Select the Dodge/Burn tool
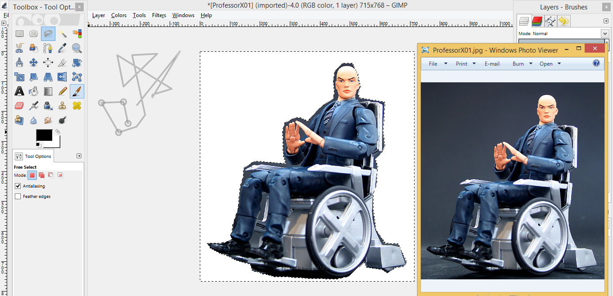The width and height of the screenshot is (613, 296). click(63, 120)
